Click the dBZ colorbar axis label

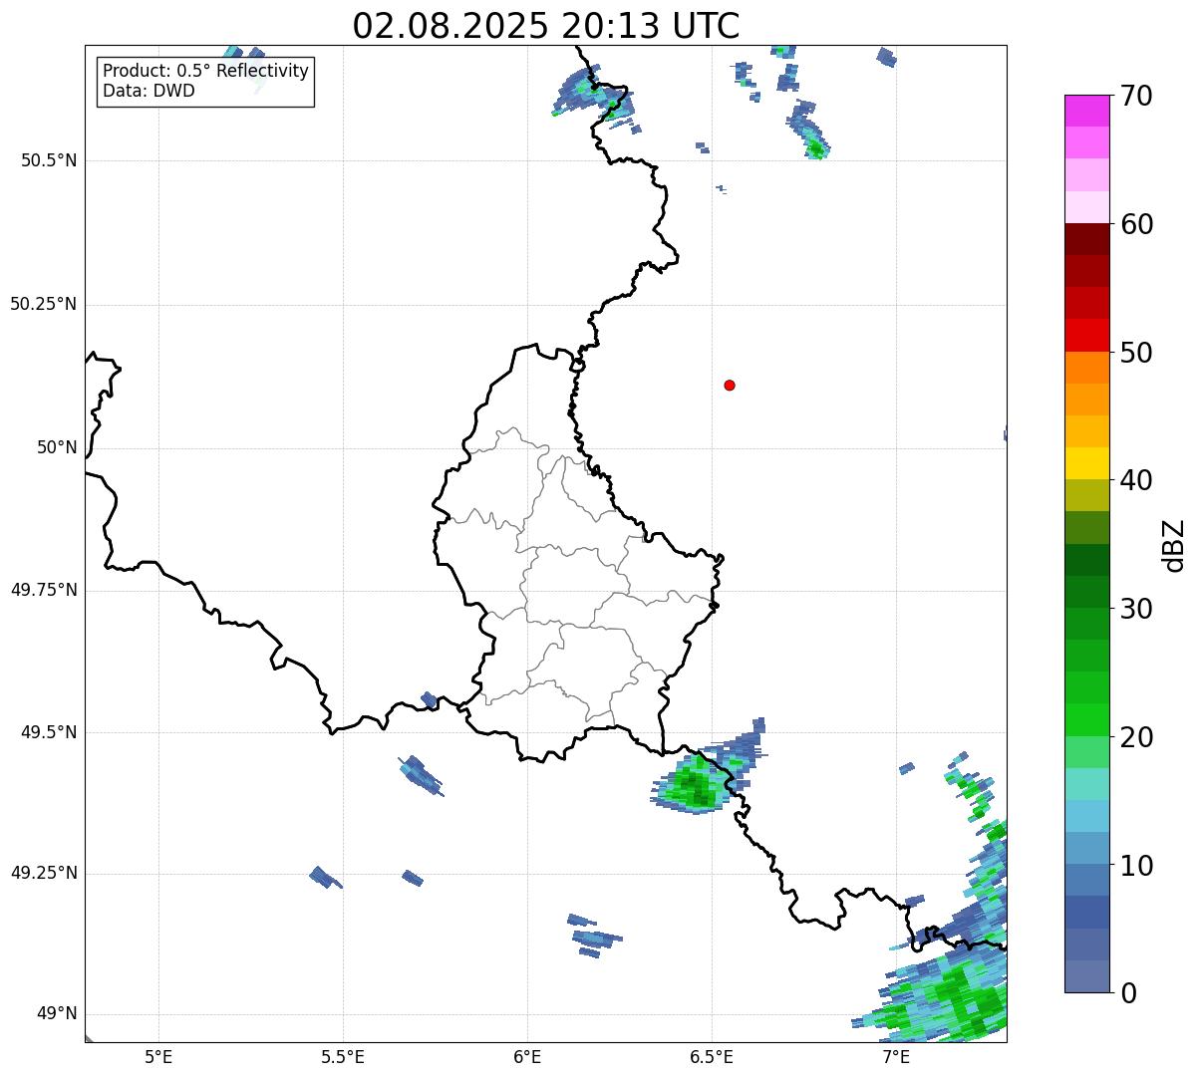[1174, 545]
